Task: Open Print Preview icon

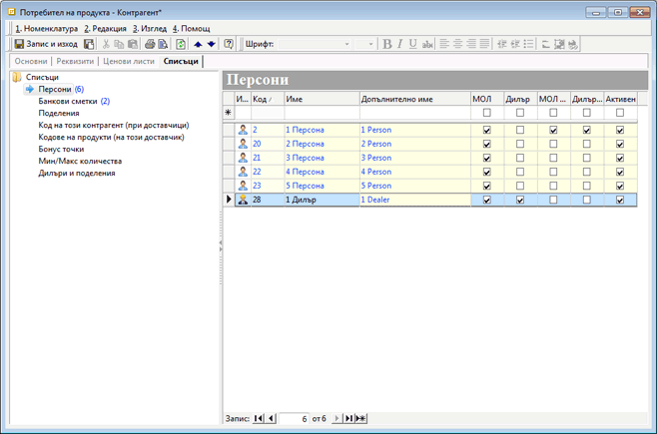Action: [x=163, y=44]
